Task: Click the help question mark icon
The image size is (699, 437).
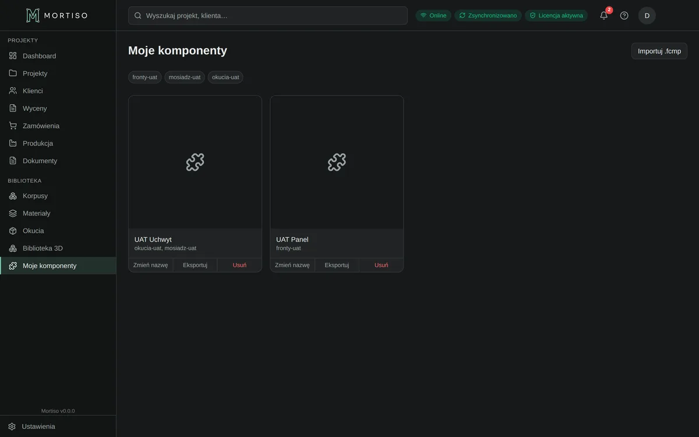Action: [x=624, y=16]
